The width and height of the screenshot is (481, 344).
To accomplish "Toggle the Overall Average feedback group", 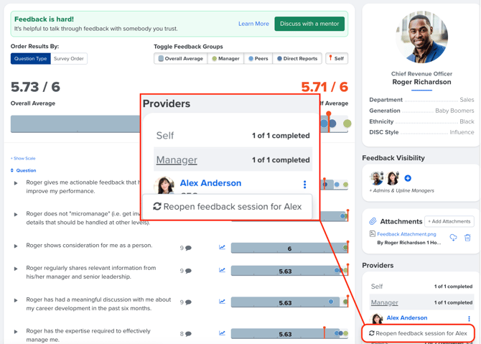I will coord(181,59).
